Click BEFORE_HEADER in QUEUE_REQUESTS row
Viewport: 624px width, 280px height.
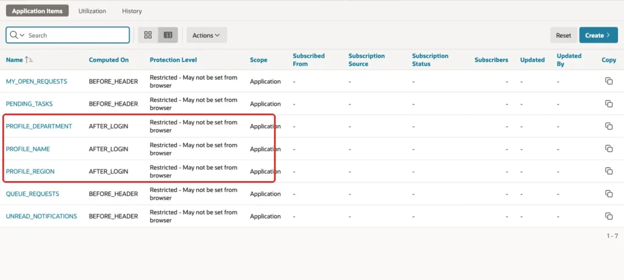[x=113, y=194]
